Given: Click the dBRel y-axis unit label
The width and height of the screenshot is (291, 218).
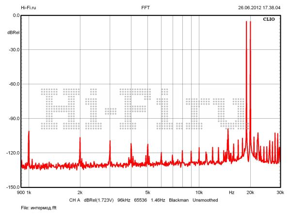Looking at the screenshot, I should [x=13, y=32].
